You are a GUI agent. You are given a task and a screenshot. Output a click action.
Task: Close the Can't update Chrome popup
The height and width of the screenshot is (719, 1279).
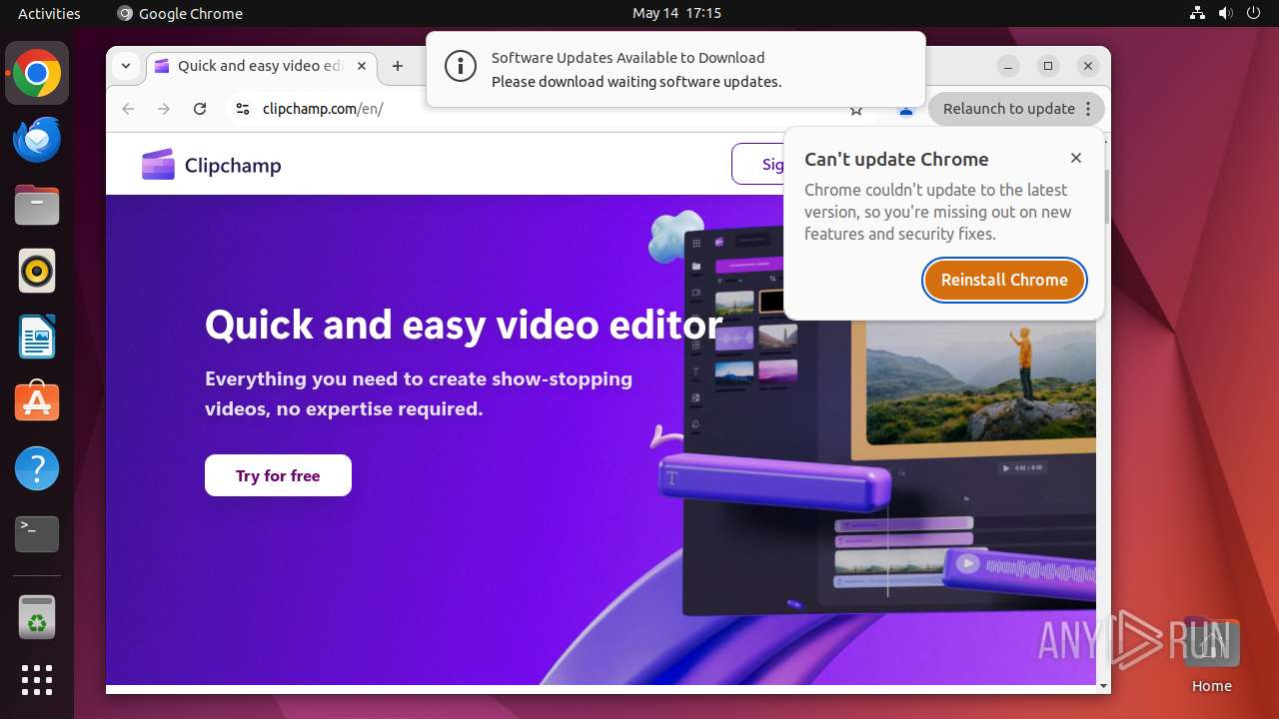(x=1076, y=158)
